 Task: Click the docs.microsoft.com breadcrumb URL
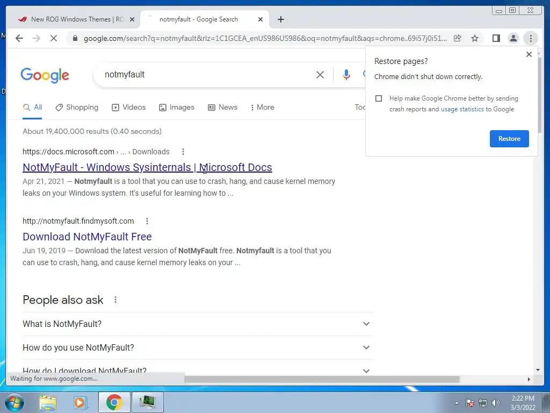[x=96, y=152]
